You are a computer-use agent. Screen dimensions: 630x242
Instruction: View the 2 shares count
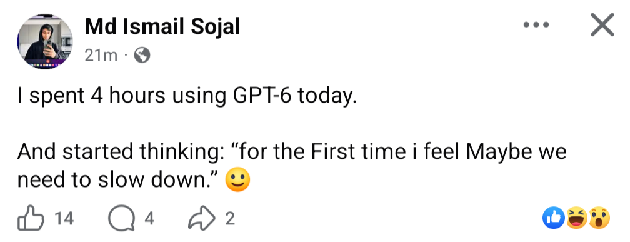229,219
